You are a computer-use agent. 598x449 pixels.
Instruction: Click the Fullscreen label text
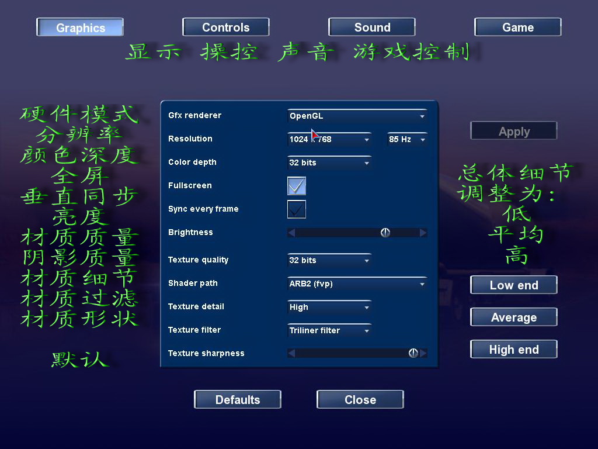(x=190, y=185)
